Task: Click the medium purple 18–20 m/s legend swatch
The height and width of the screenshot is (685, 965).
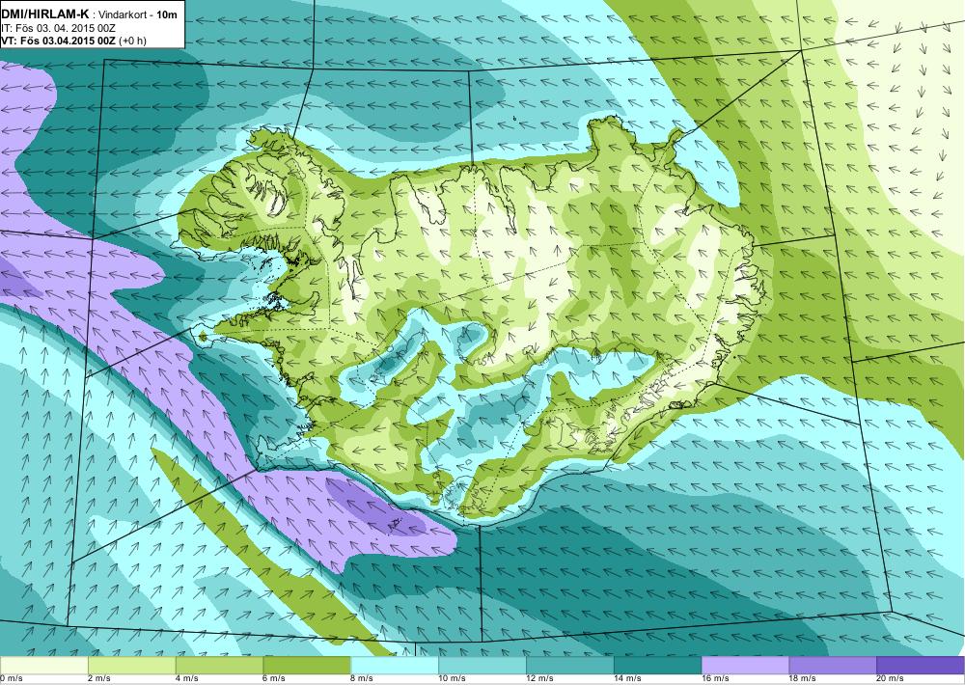Action: 834,666
